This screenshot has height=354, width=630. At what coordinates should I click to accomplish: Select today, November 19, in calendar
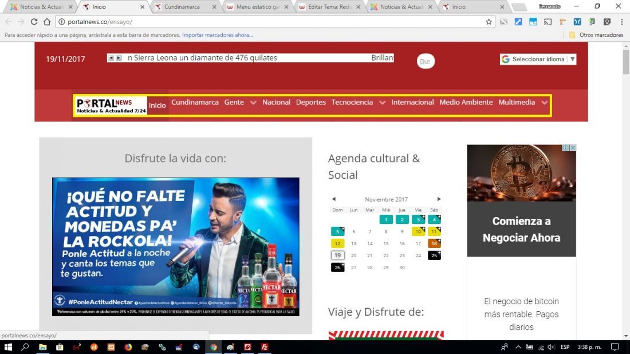pos(337,255)
